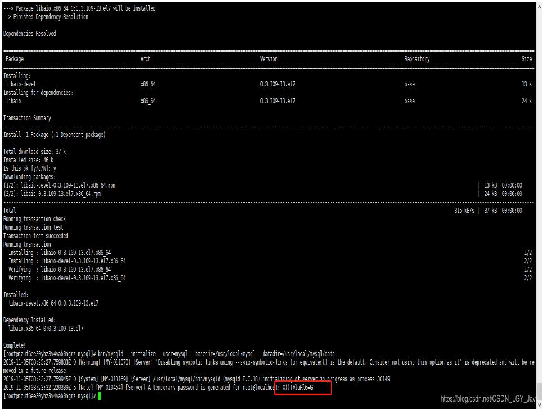Select the libaio dependency row
Viewport: 543px width, 410px height.
pos(15,101)
